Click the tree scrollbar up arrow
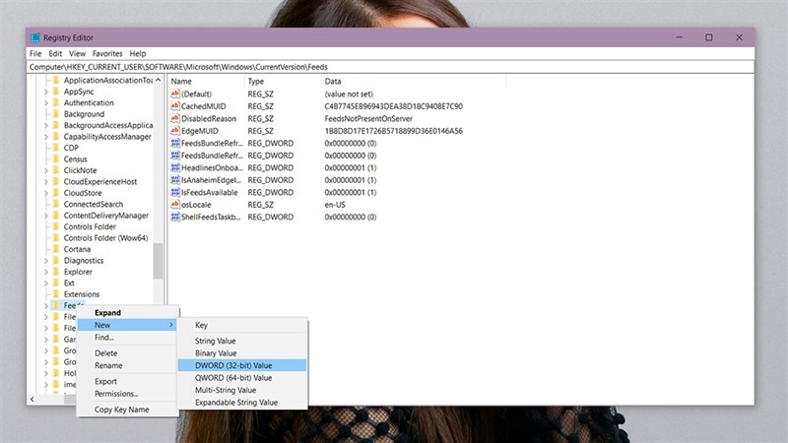 tap(158, 80)
